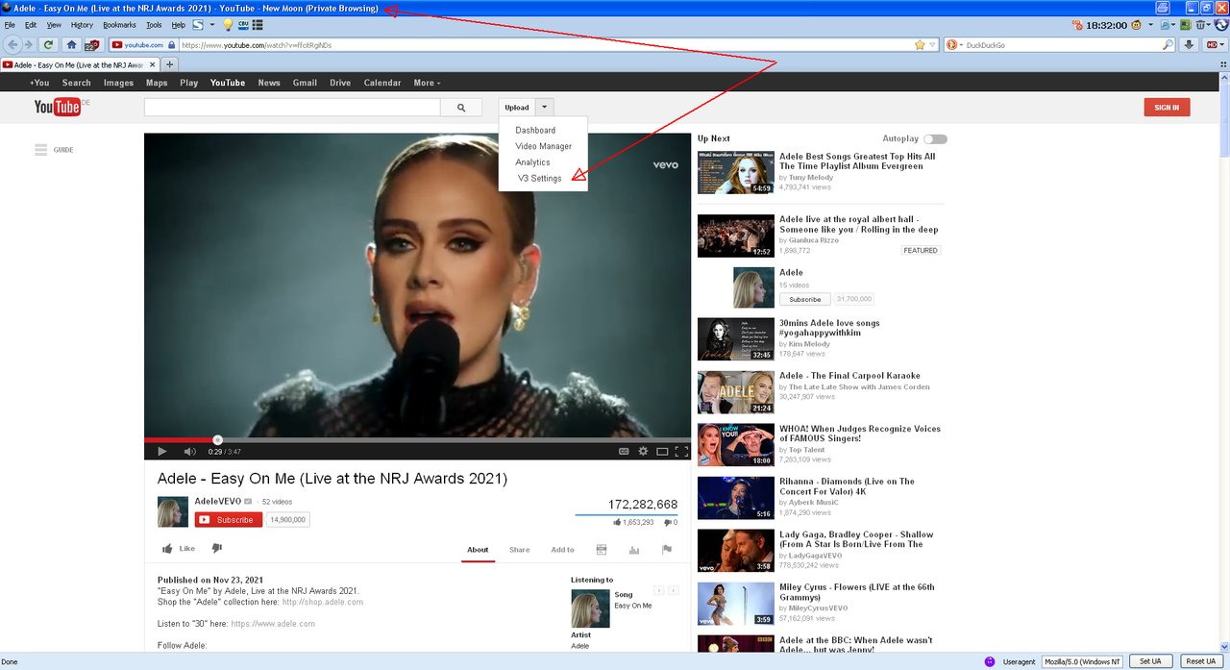Close the Adele YouTube browser tab

point(152,64)
